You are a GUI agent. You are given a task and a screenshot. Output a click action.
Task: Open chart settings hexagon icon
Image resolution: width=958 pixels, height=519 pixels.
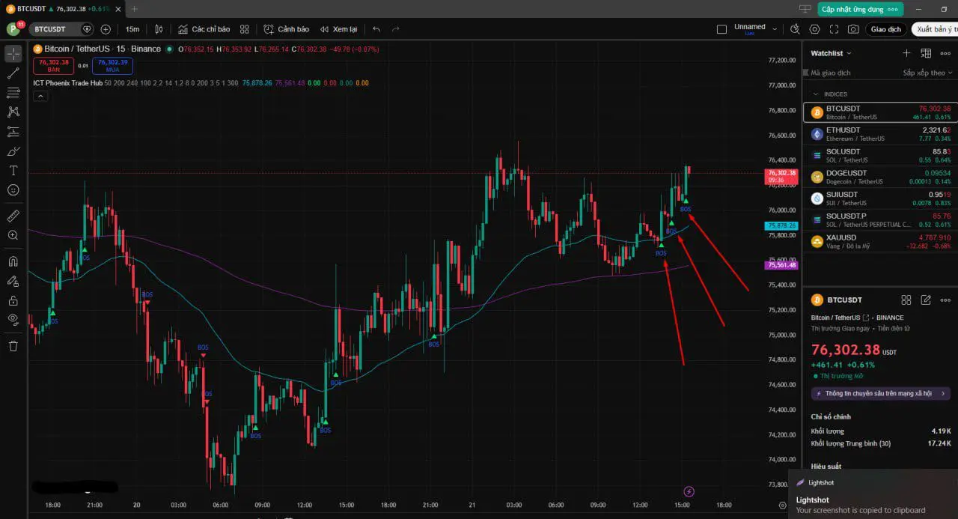pyautogui.click(x=814, y=29)
